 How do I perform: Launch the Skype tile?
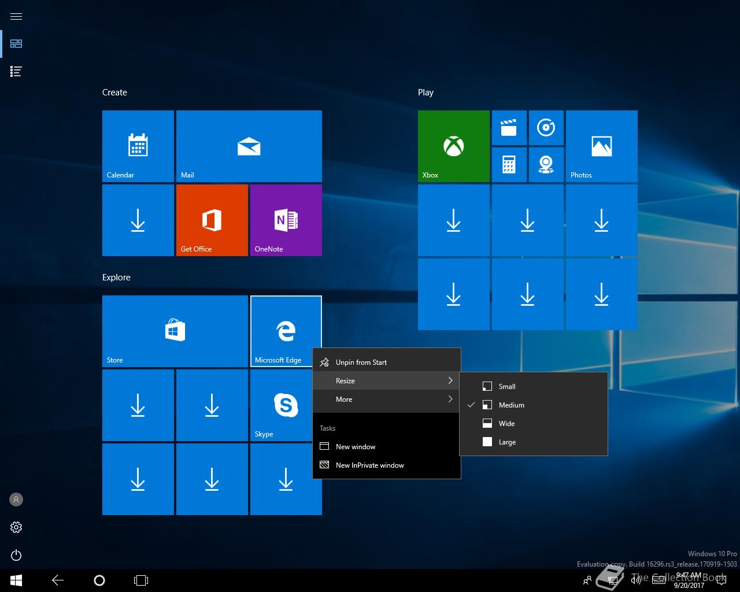click(x=283, y=405)
